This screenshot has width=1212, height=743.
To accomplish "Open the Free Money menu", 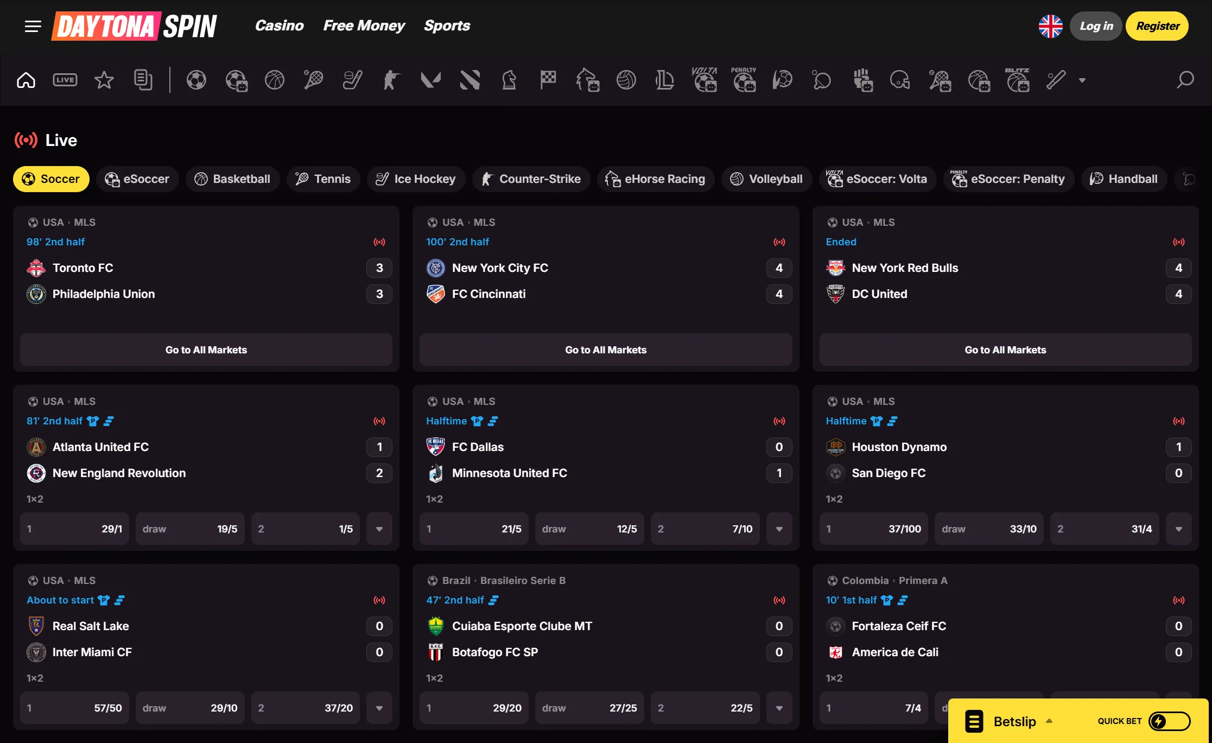I will (x=364, y=26).
